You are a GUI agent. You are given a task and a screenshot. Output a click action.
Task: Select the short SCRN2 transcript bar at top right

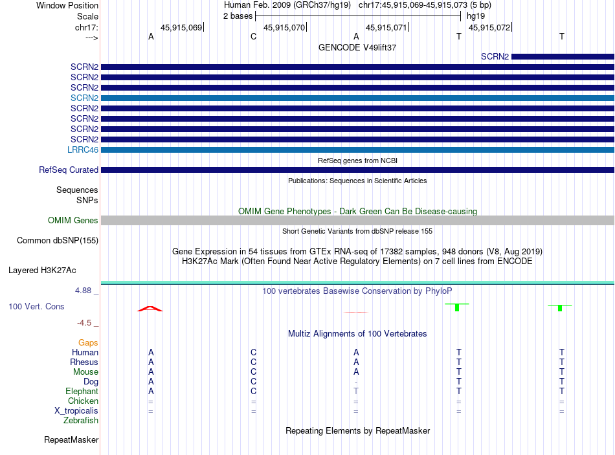pyautogui.click(x=563, y=56)
